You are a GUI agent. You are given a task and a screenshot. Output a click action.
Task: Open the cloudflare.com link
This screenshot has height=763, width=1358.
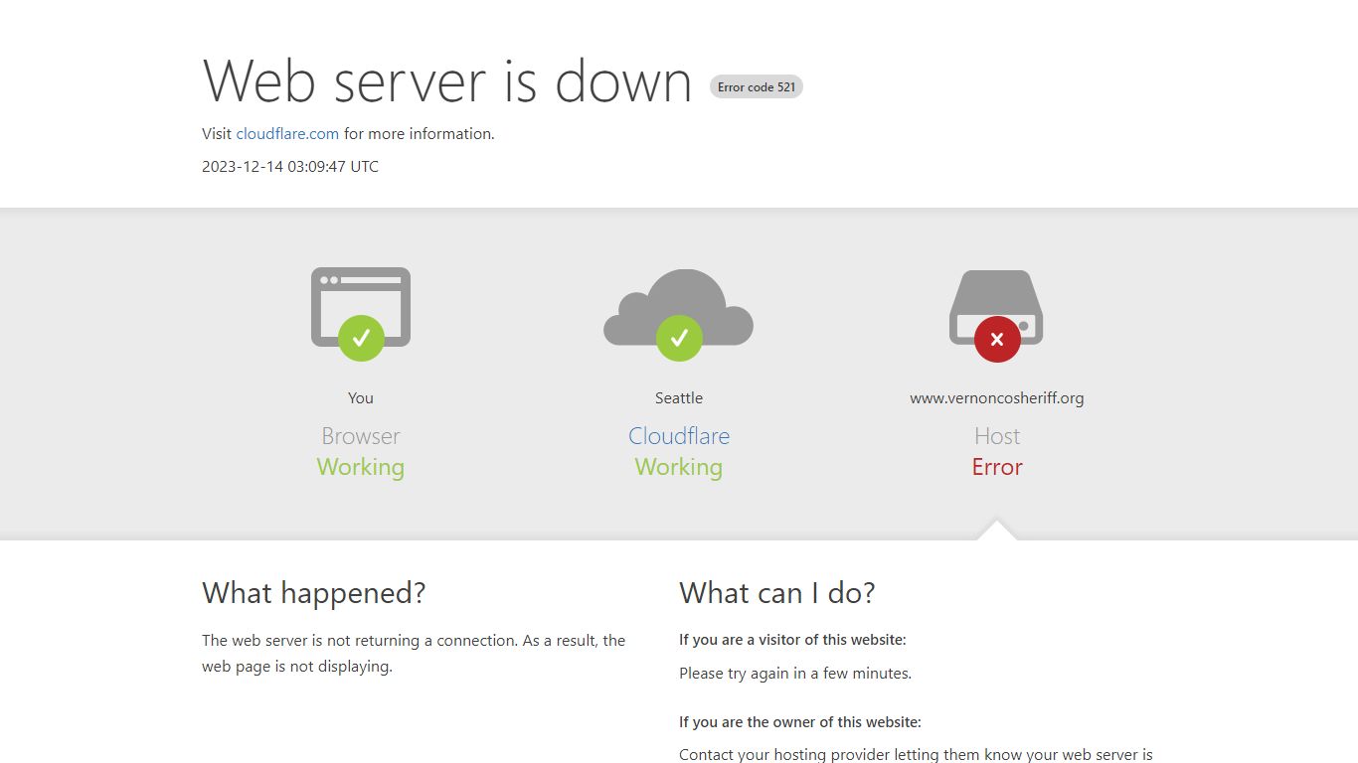point(287,134)
